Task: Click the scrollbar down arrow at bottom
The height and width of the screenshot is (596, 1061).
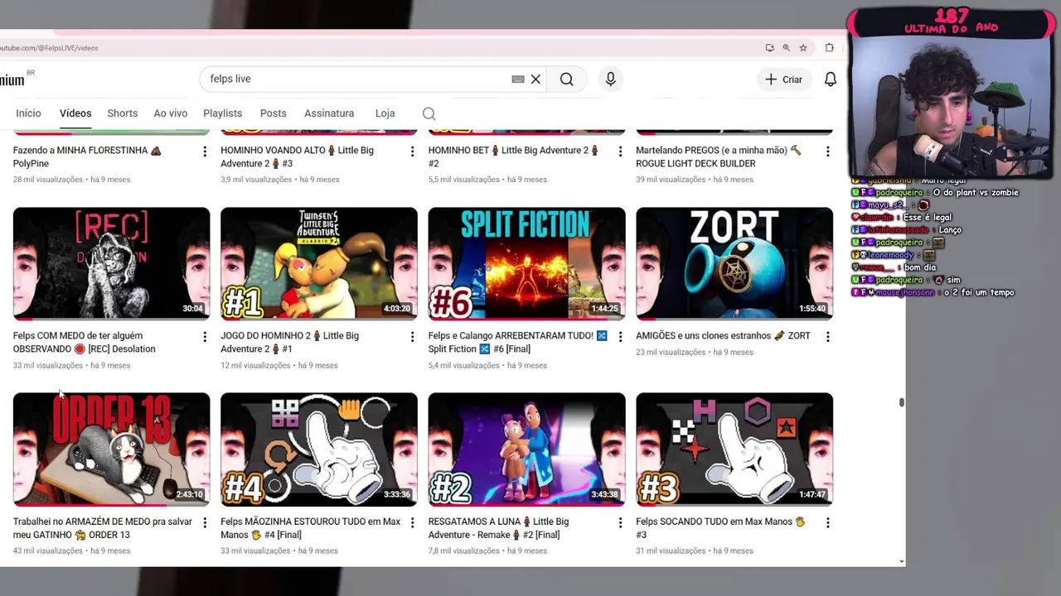Action: [901, 561]
